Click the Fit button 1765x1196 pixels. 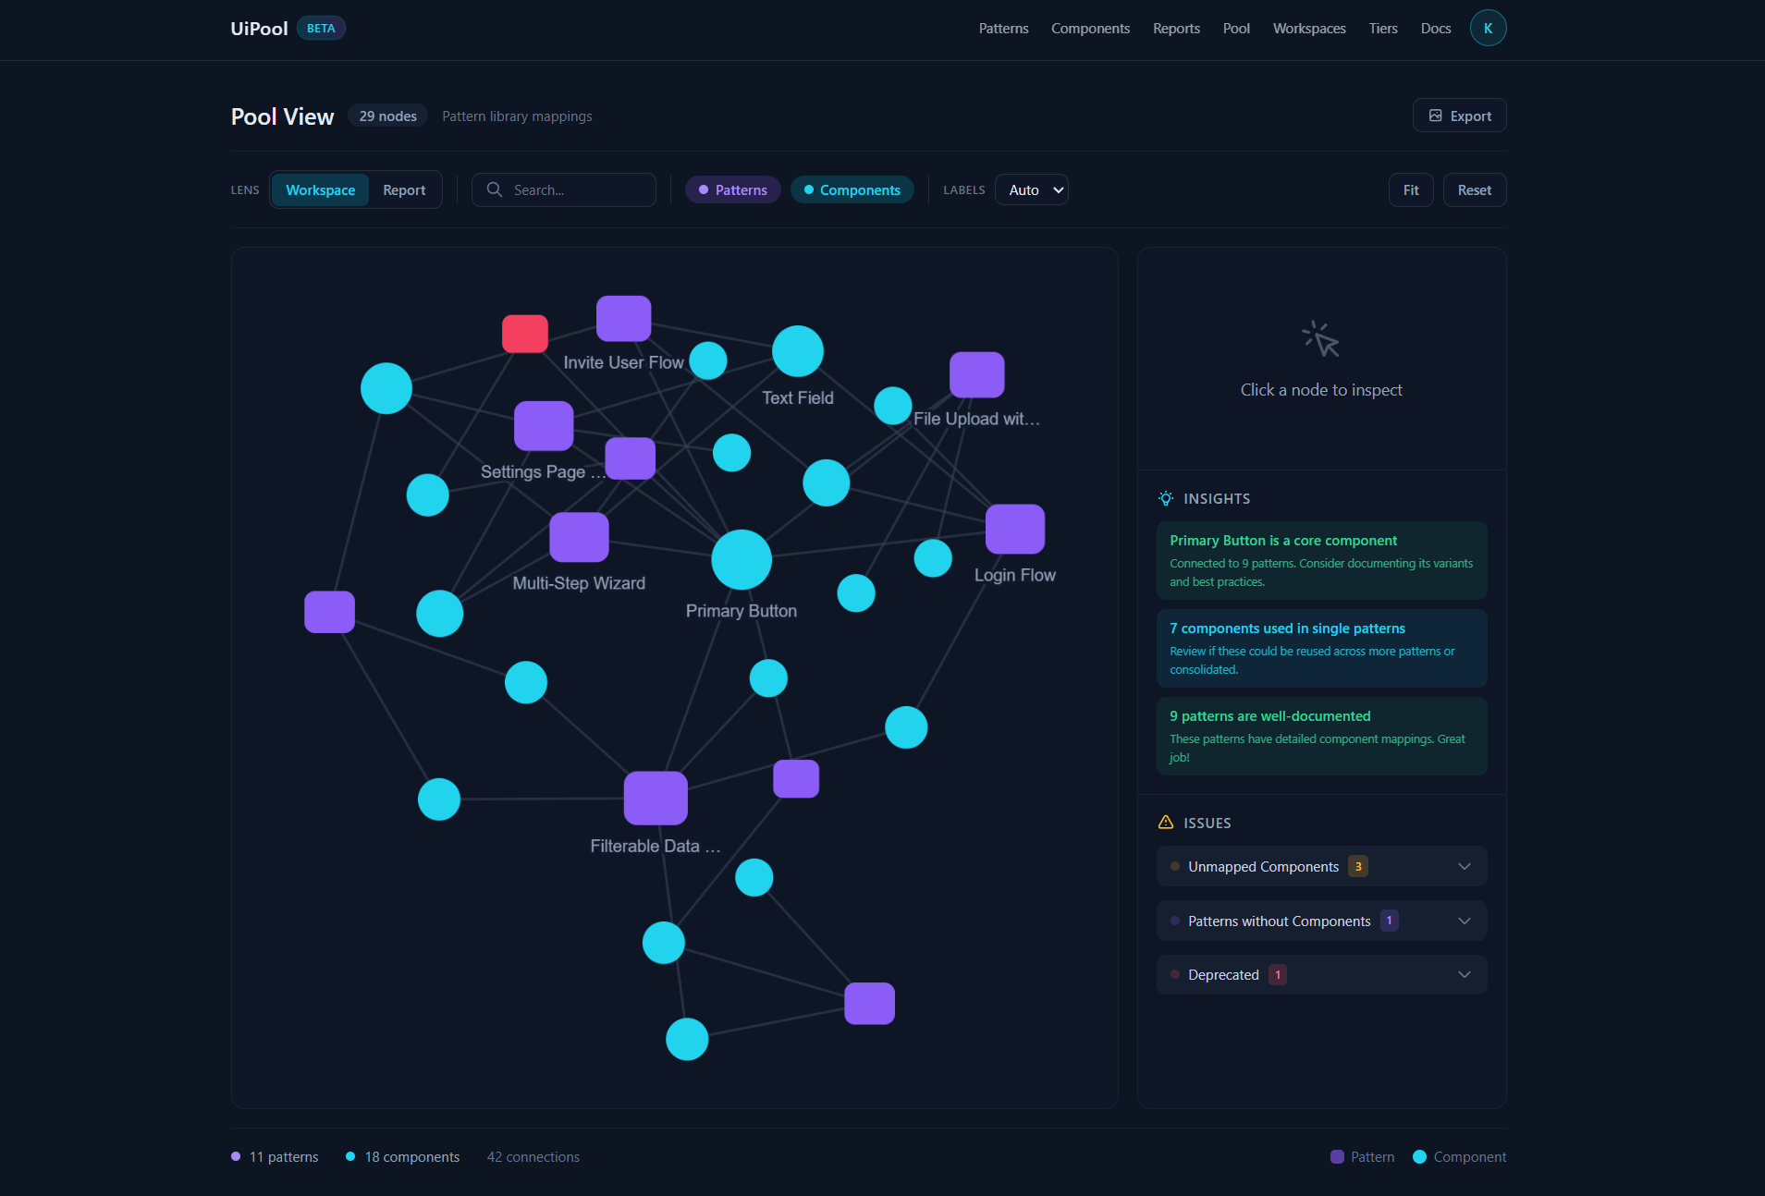pyautogui.click(x=1411, y=189)
